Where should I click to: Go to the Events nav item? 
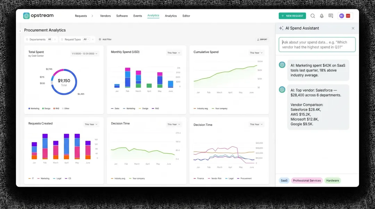point(137,16)
